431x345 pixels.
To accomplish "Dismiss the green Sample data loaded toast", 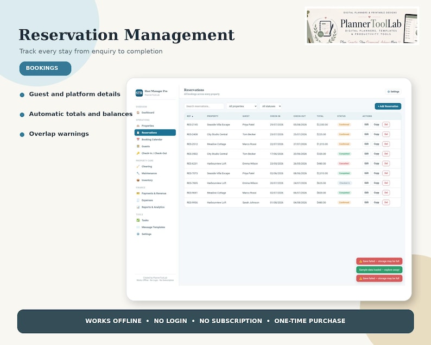I will click(x=379, y=269).
